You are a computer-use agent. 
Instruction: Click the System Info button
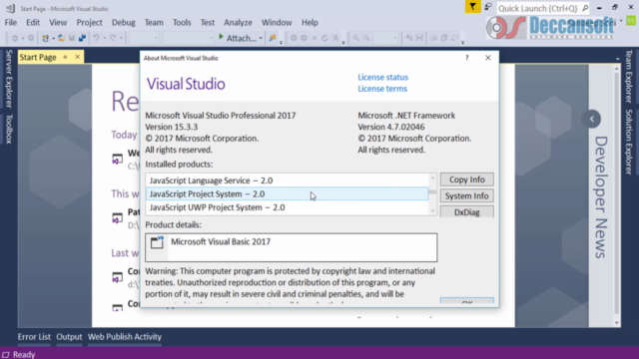(466, 195)
